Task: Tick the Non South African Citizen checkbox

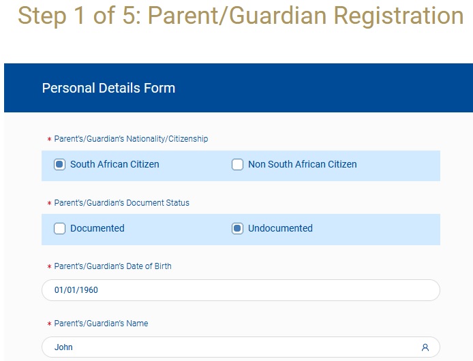Action: (x=237, y=164)
